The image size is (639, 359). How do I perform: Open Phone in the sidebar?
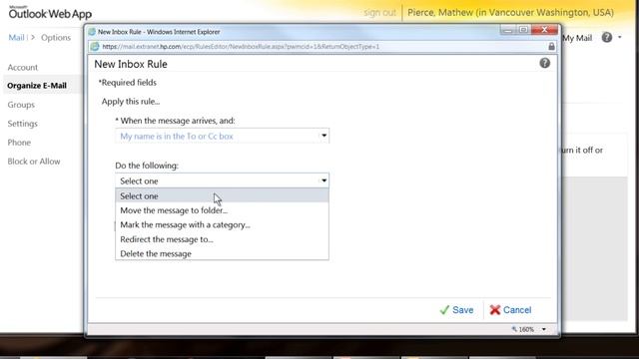(x=19, y=143)
